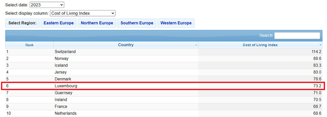
Task: Click the Search input field
Action: pyautogui.click(x=297, y=35)
